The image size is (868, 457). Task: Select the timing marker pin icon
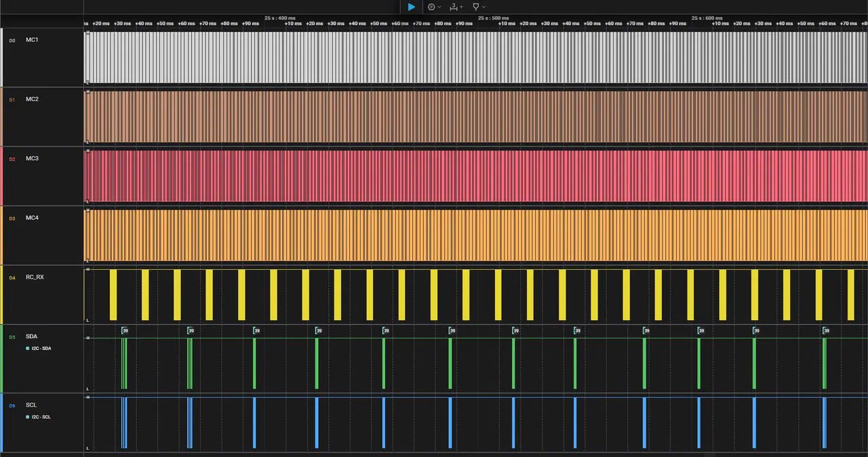tap(476, 7)
